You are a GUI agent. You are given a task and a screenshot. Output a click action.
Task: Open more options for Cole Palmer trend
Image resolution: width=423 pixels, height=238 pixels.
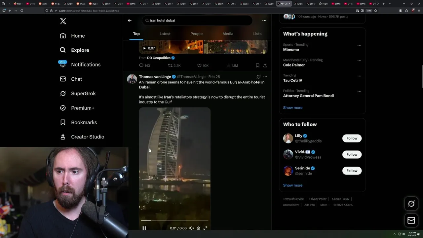359,60
